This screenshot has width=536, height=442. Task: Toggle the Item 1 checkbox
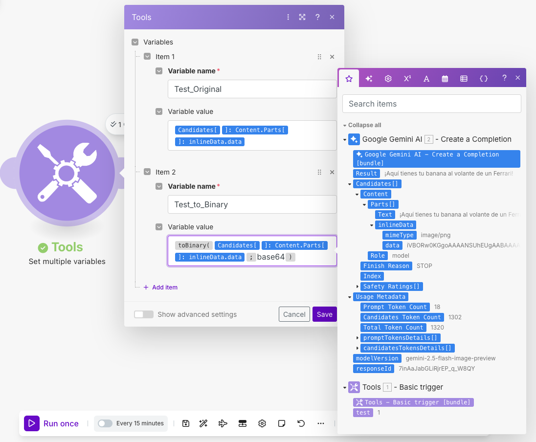pos(147,56)
